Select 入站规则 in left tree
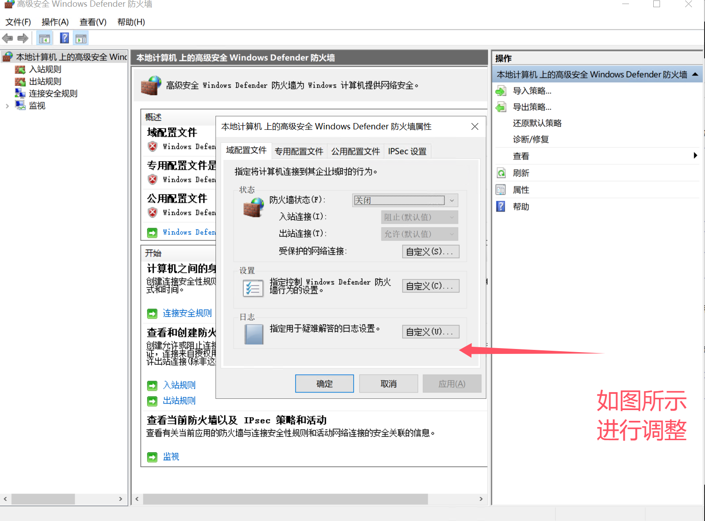Viewport: 705px width, 521px height. coord(45,69)
